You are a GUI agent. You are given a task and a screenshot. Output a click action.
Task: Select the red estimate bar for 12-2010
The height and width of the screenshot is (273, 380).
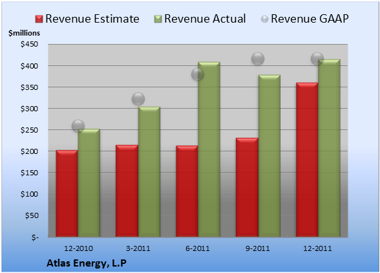(67, 193)
